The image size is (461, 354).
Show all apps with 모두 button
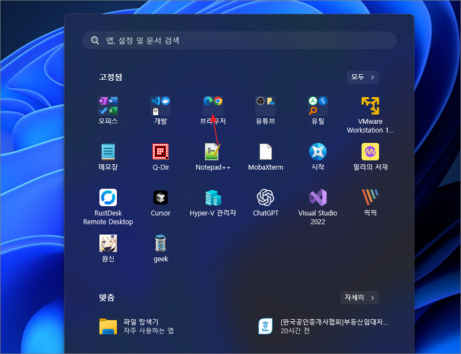363,77
